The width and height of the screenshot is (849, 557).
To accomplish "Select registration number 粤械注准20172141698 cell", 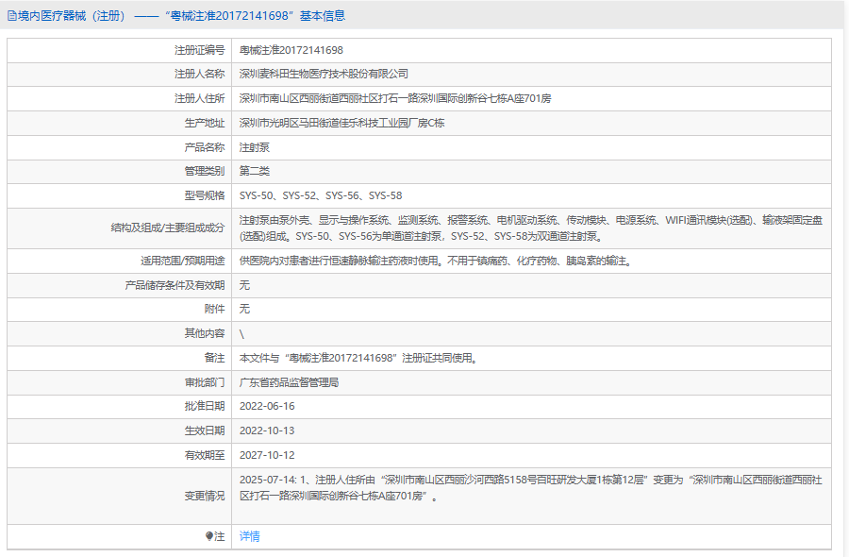I will pos(291,50).
